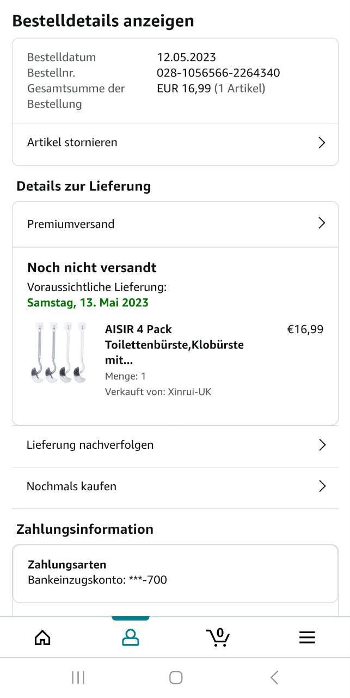Select Nochmals kaufen
The height and width of the screenshot is (698, 350).
(175, 487)
